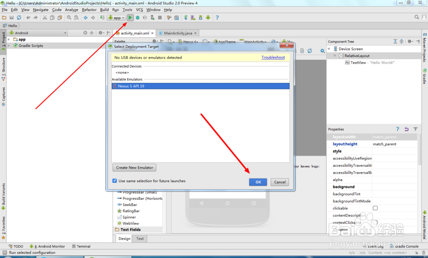Click the Cut scissors icon
This screenshot has height=258, width=428.
[45, 18]
